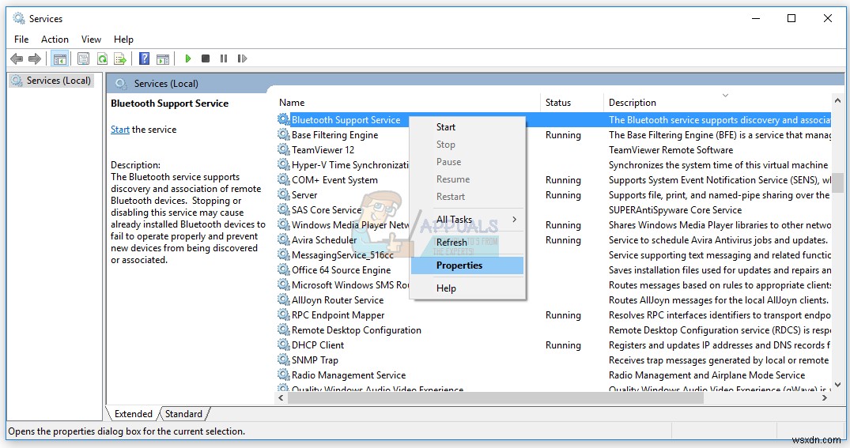Click the Pause Service toolbar icon
The width and height of the screenshot is (850, 448).
[223, 58]
